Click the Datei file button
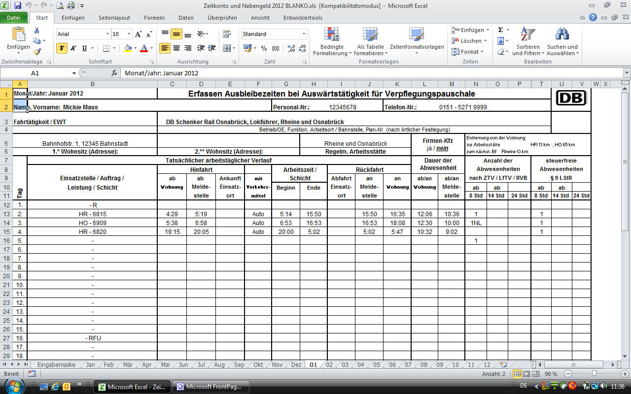 tap(14, 18)
